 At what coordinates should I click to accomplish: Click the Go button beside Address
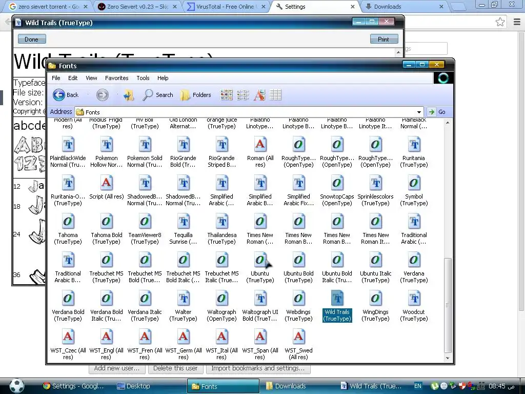[x=437, y=112]
